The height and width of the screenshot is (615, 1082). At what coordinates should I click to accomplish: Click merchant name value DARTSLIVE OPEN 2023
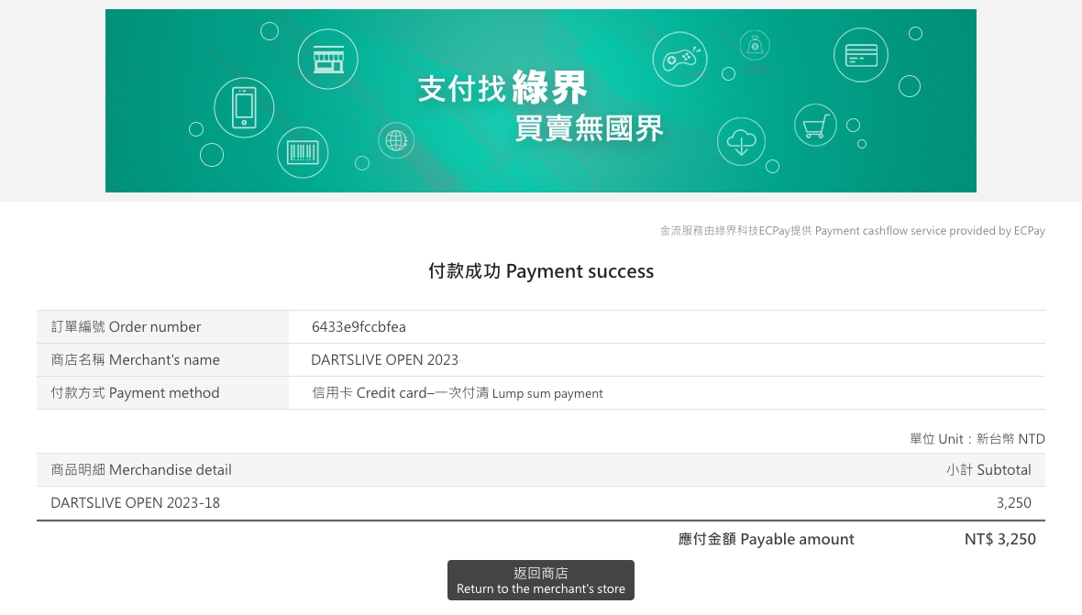384,360
